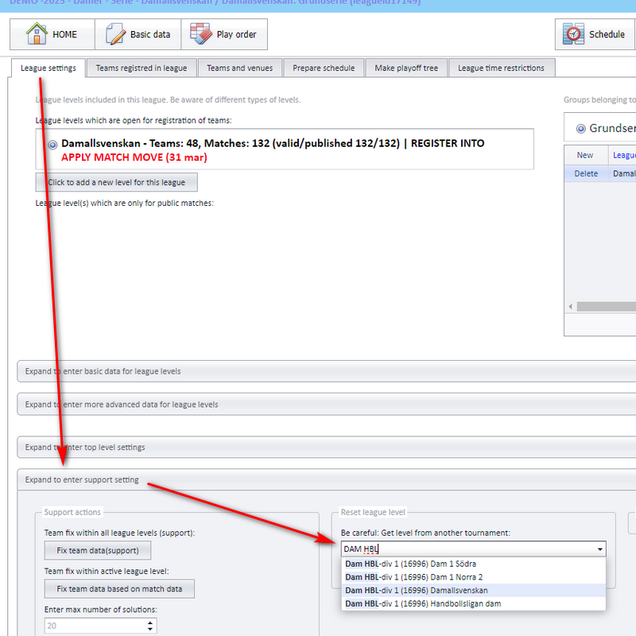Screen dimensions: 636x636
Task: Open the Prepare schedule tab
Action: (324, 68)
